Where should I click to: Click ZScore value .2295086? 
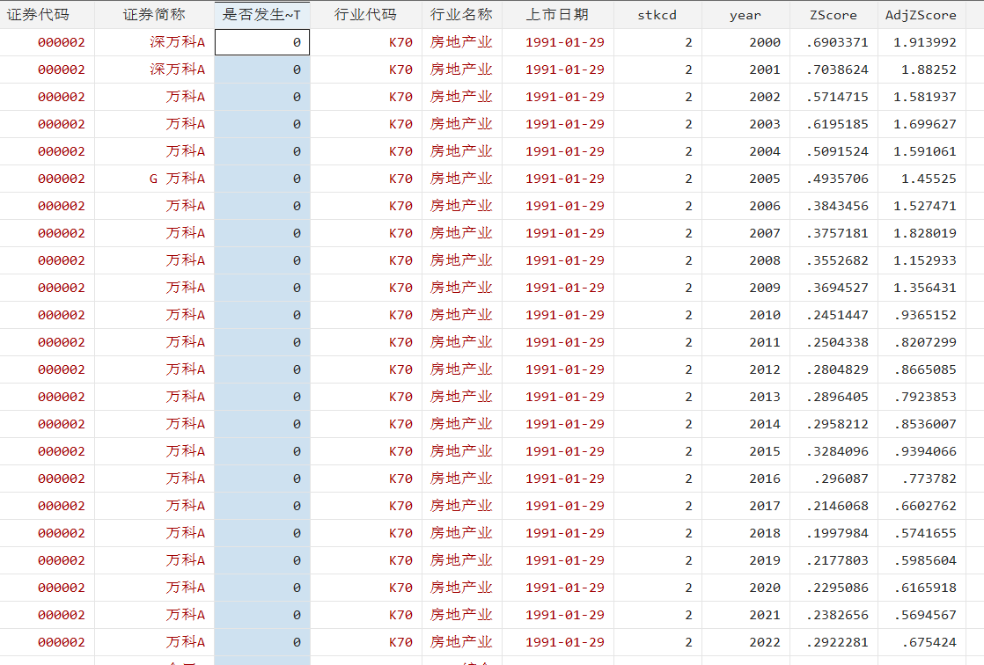[837, 588]
